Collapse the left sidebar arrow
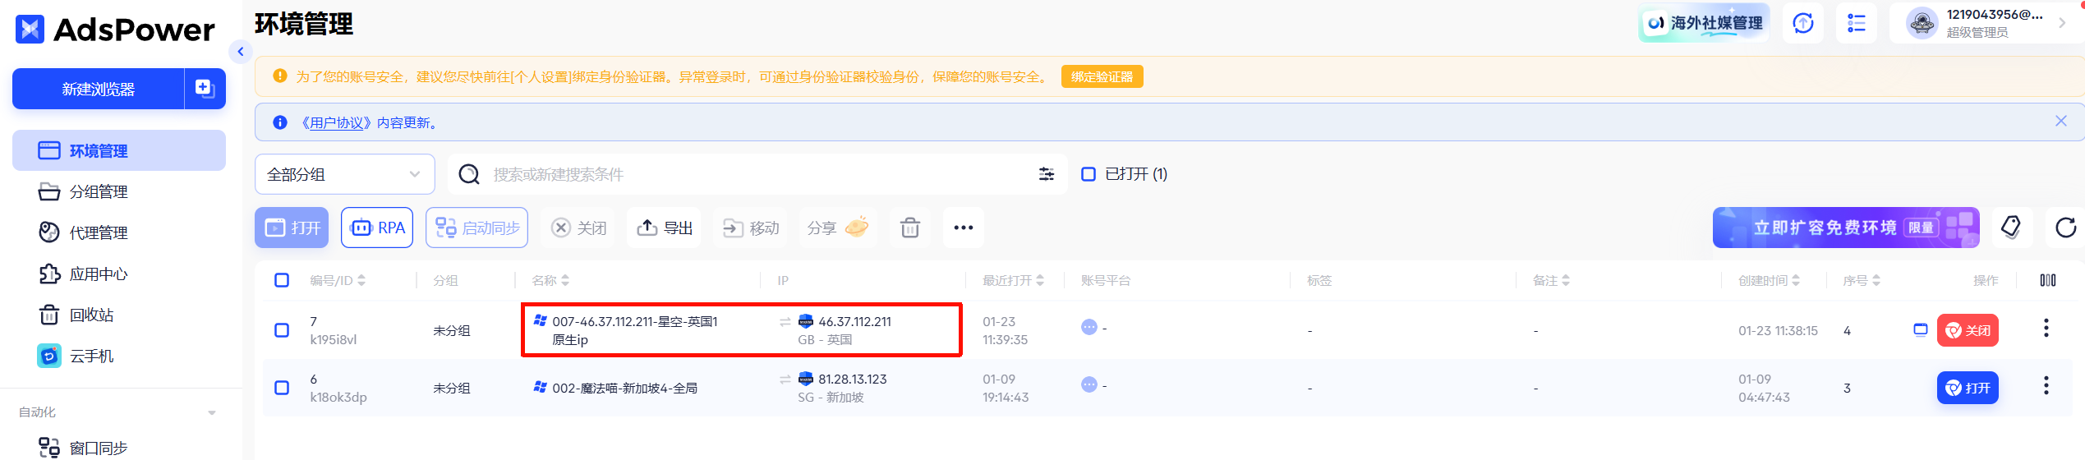This screenshot has height=460, width=2085. (x=240, y=52)
